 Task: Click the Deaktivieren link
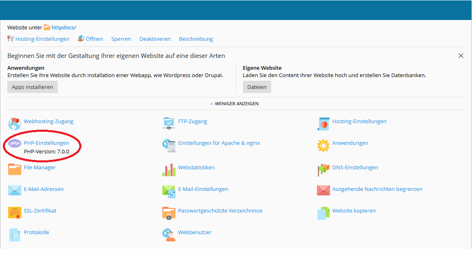[155, 39]
